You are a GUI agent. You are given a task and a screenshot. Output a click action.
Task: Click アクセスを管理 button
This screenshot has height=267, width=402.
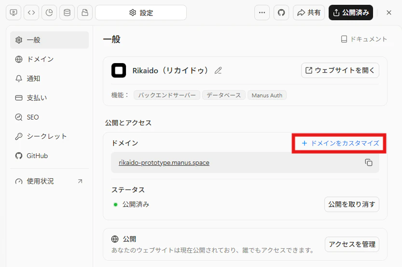point(352,244)
